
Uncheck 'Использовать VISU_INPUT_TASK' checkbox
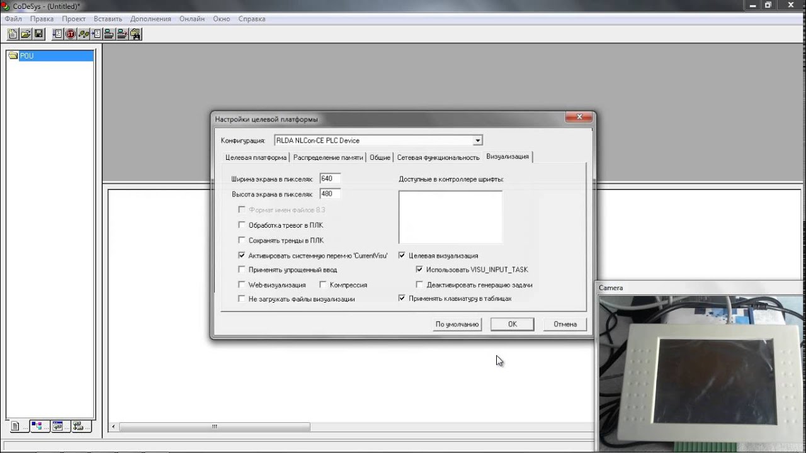(419, 269)
